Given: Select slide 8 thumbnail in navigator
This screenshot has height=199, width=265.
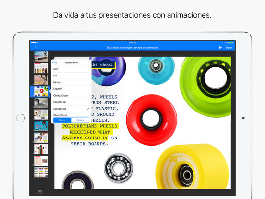Looking at the screenshot, I should [x=41, y=137].
